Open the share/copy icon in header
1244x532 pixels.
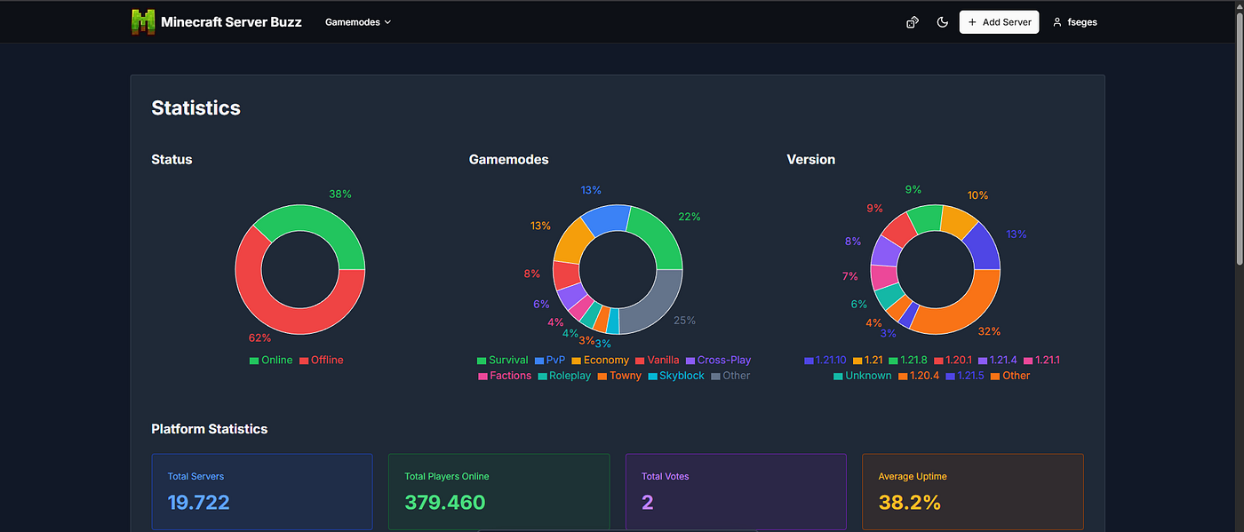pos(912,22)
